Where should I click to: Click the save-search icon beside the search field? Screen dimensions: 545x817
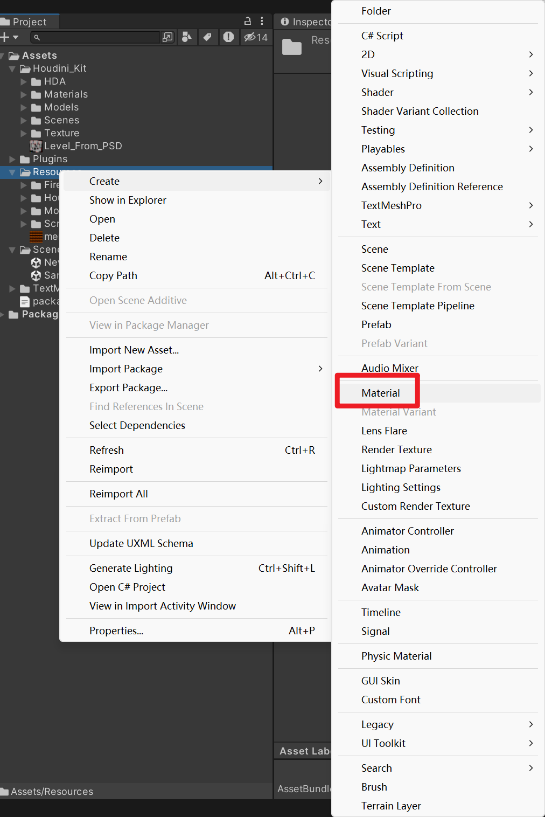(x=167, y=37)
